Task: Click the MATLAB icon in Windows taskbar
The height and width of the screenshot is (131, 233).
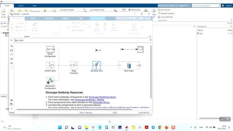Action: click(127, 127)
